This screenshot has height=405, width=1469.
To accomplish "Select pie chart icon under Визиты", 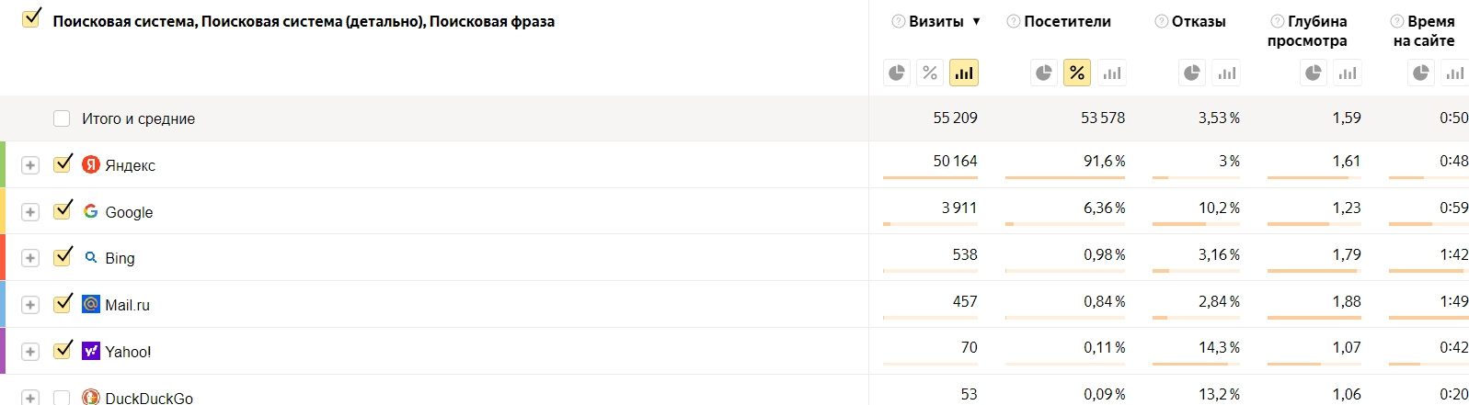I will coord(897,73).
